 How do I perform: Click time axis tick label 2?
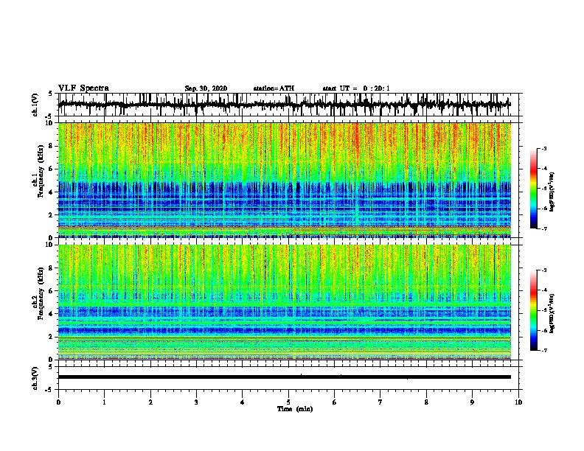pyautogui.click(x=150, y=402)
